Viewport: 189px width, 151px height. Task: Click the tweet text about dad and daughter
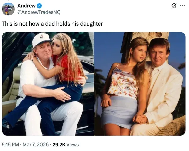52,24
